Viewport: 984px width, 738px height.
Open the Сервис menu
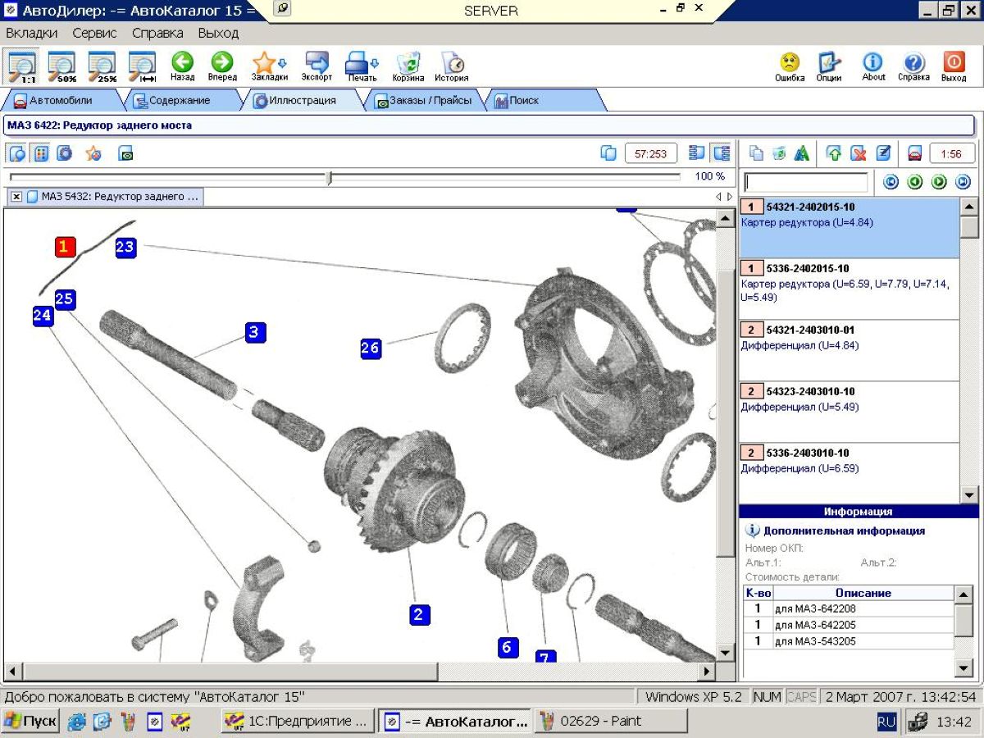click(94, 33)
